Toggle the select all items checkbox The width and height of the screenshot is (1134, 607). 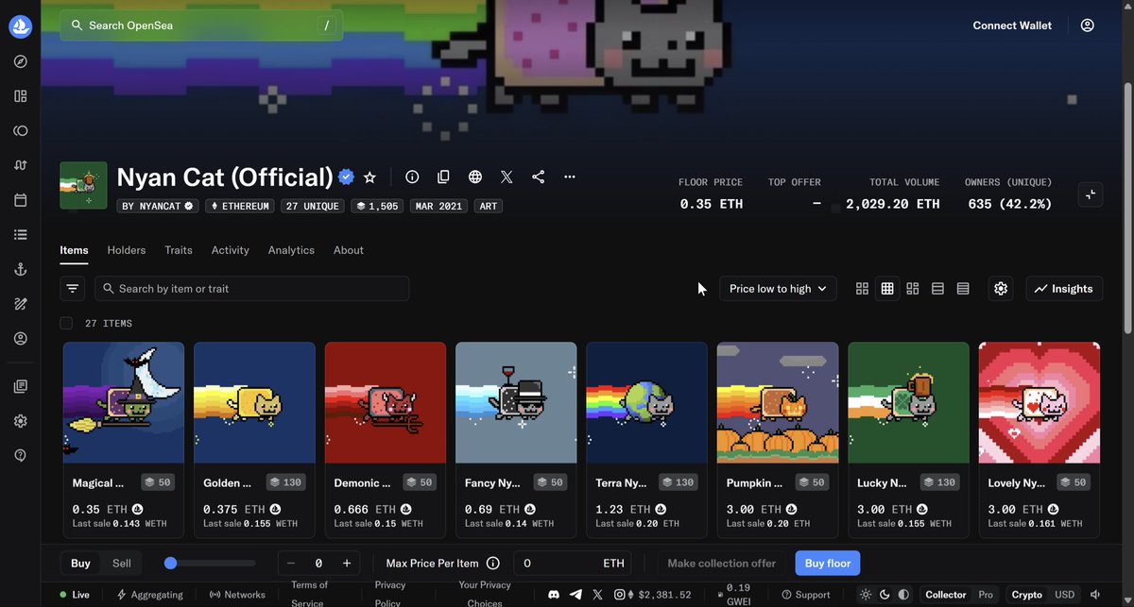point(66,324)
